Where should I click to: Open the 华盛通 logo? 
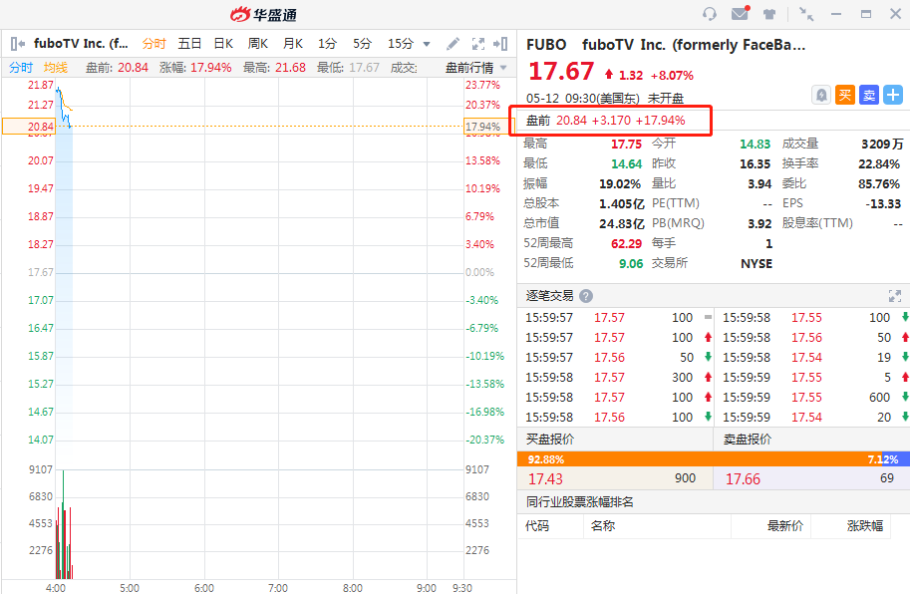click(x=263, y=14)
